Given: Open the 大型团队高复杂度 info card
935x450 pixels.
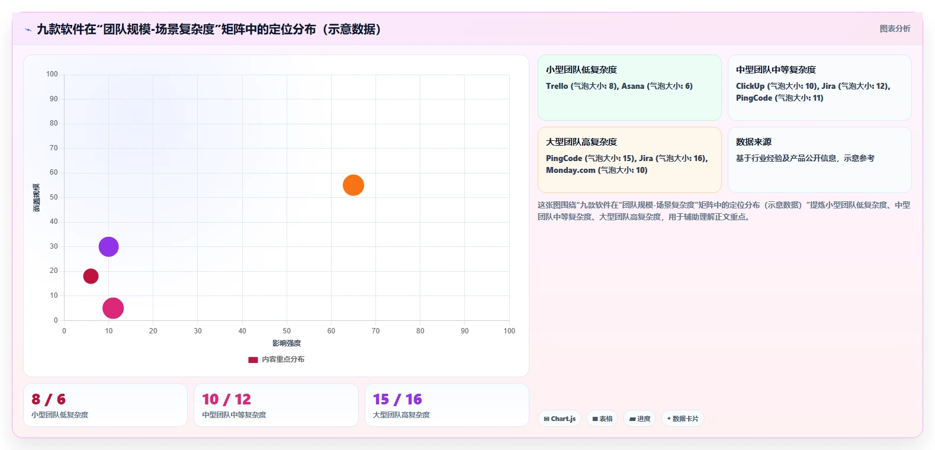Looking at the screenshot, I should (629, 160).
